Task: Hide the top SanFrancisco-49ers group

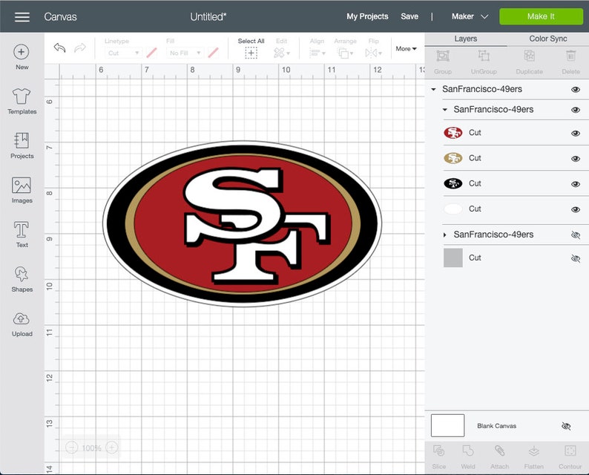Action: 576,90
